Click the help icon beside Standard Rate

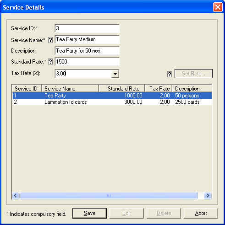pos(50,62)
